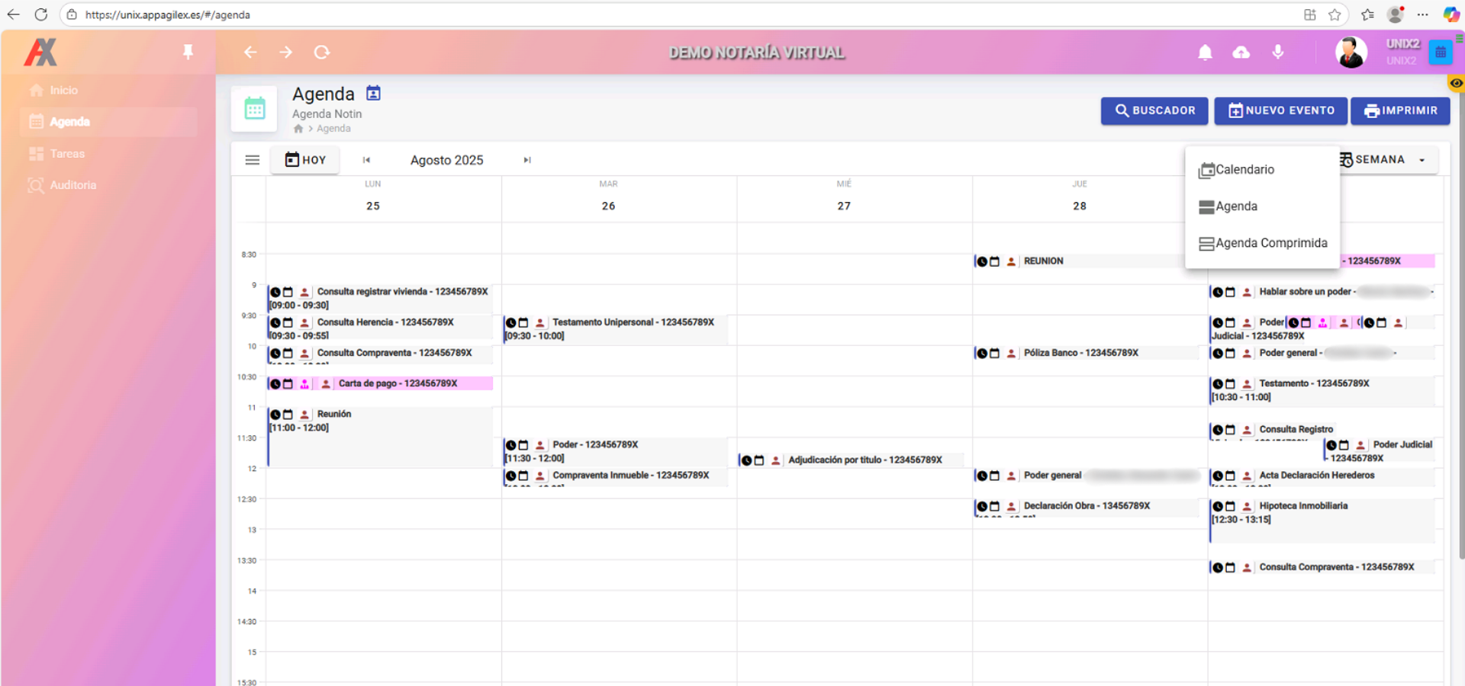
Task: Click the notification bell icon
Action: 1205,53
